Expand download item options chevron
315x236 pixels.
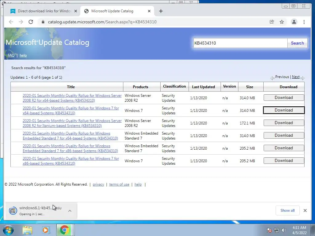70,211
